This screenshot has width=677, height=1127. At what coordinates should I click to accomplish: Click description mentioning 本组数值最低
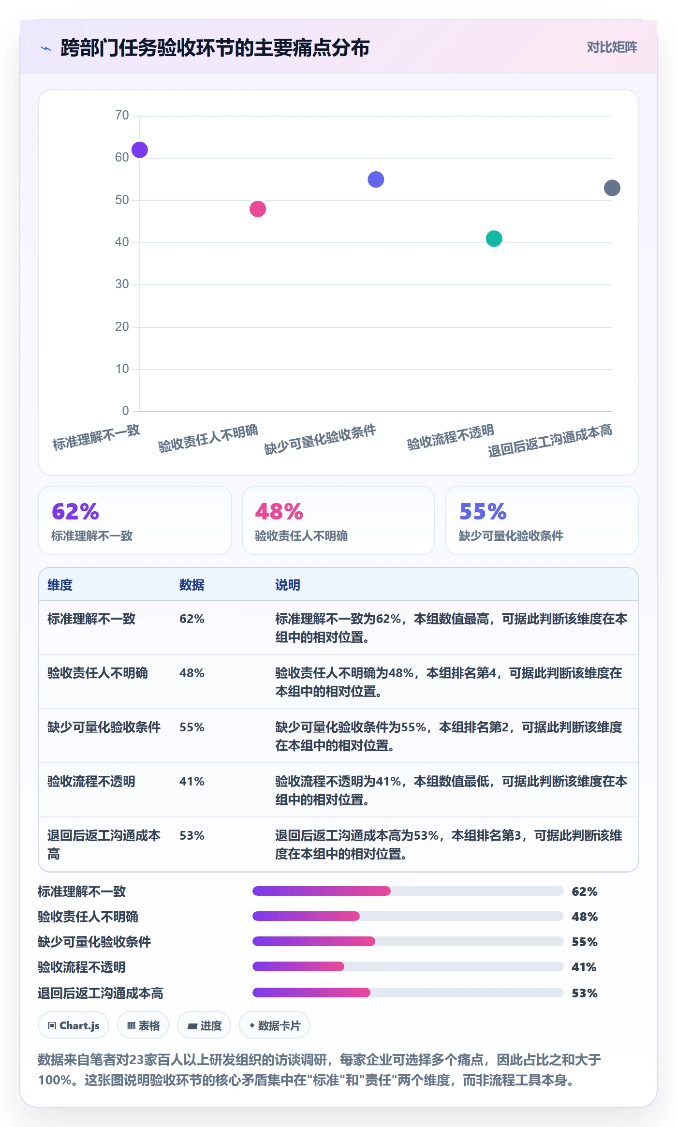point(451,790)
